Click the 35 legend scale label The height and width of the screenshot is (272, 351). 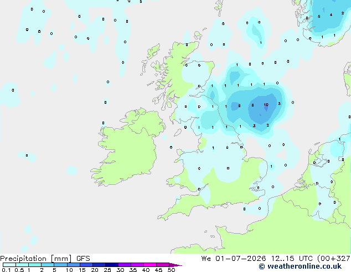(133, 270)
